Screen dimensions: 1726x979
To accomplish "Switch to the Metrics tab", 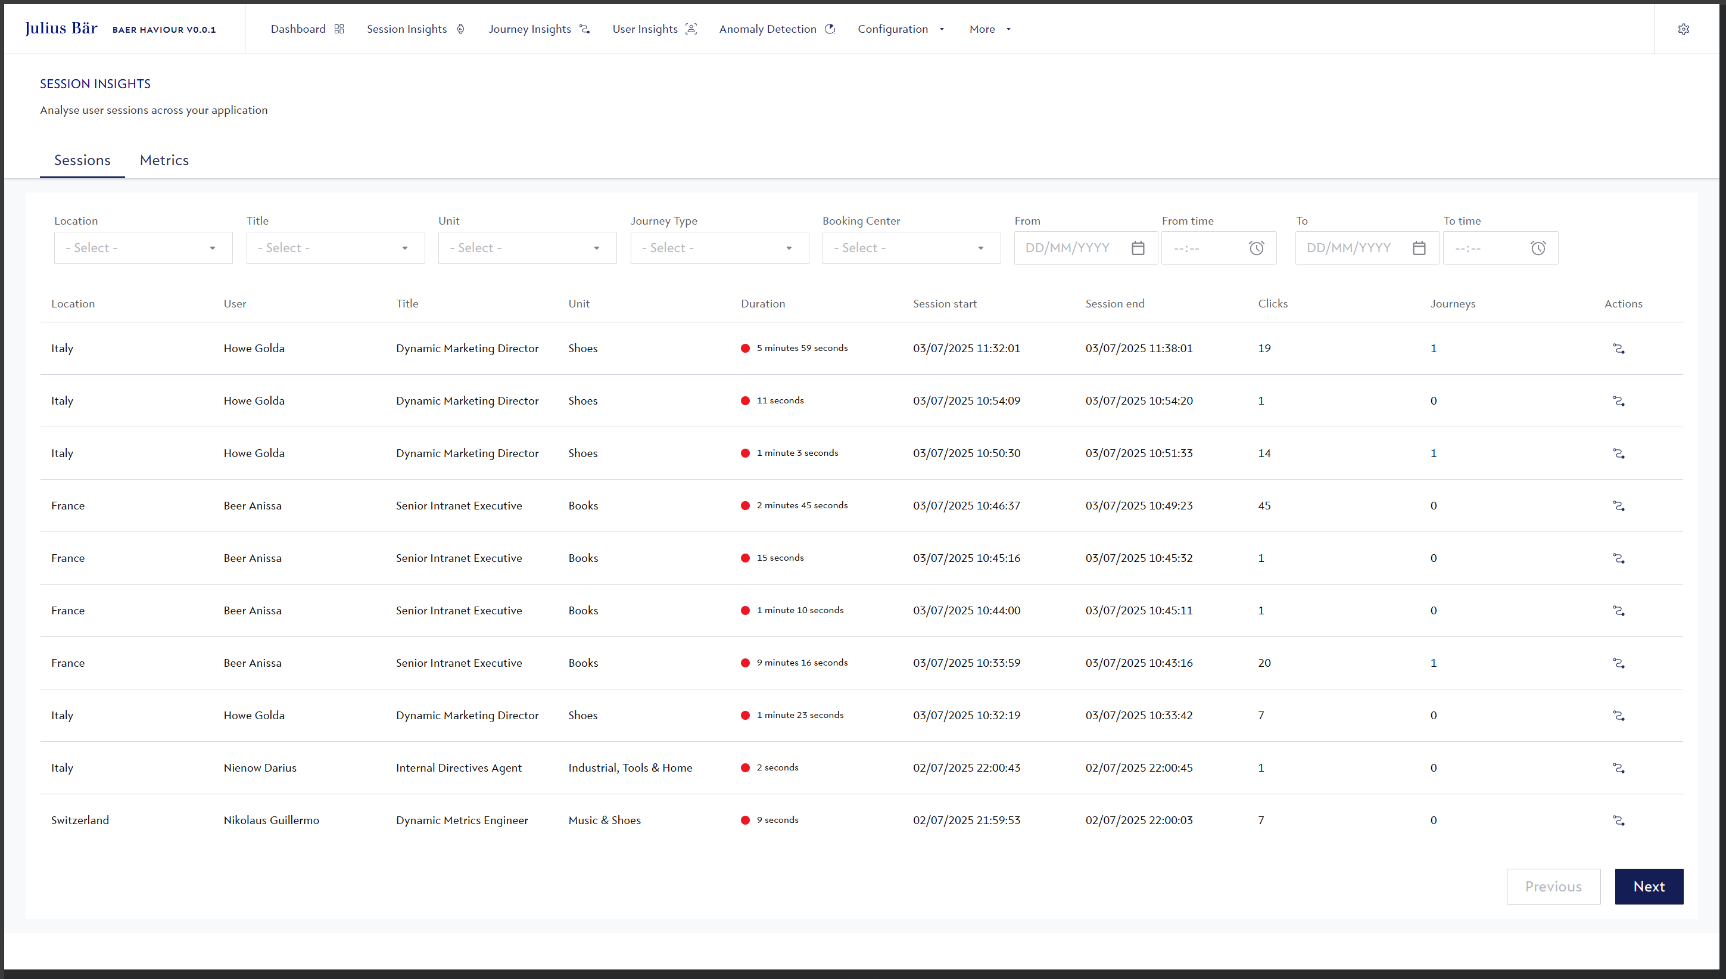I will click(164, 160).
